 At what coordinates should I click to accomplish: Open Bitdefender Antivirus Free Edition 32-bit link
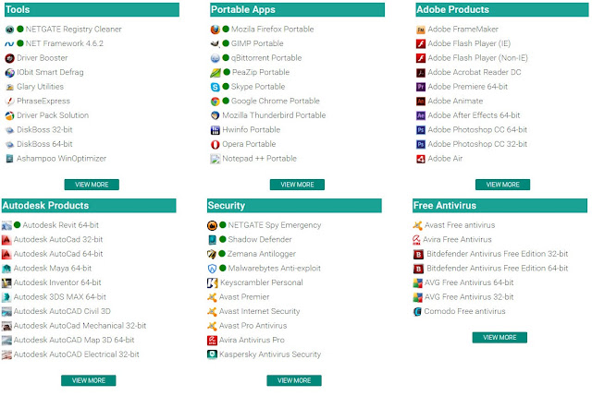(x=498, y=254)
